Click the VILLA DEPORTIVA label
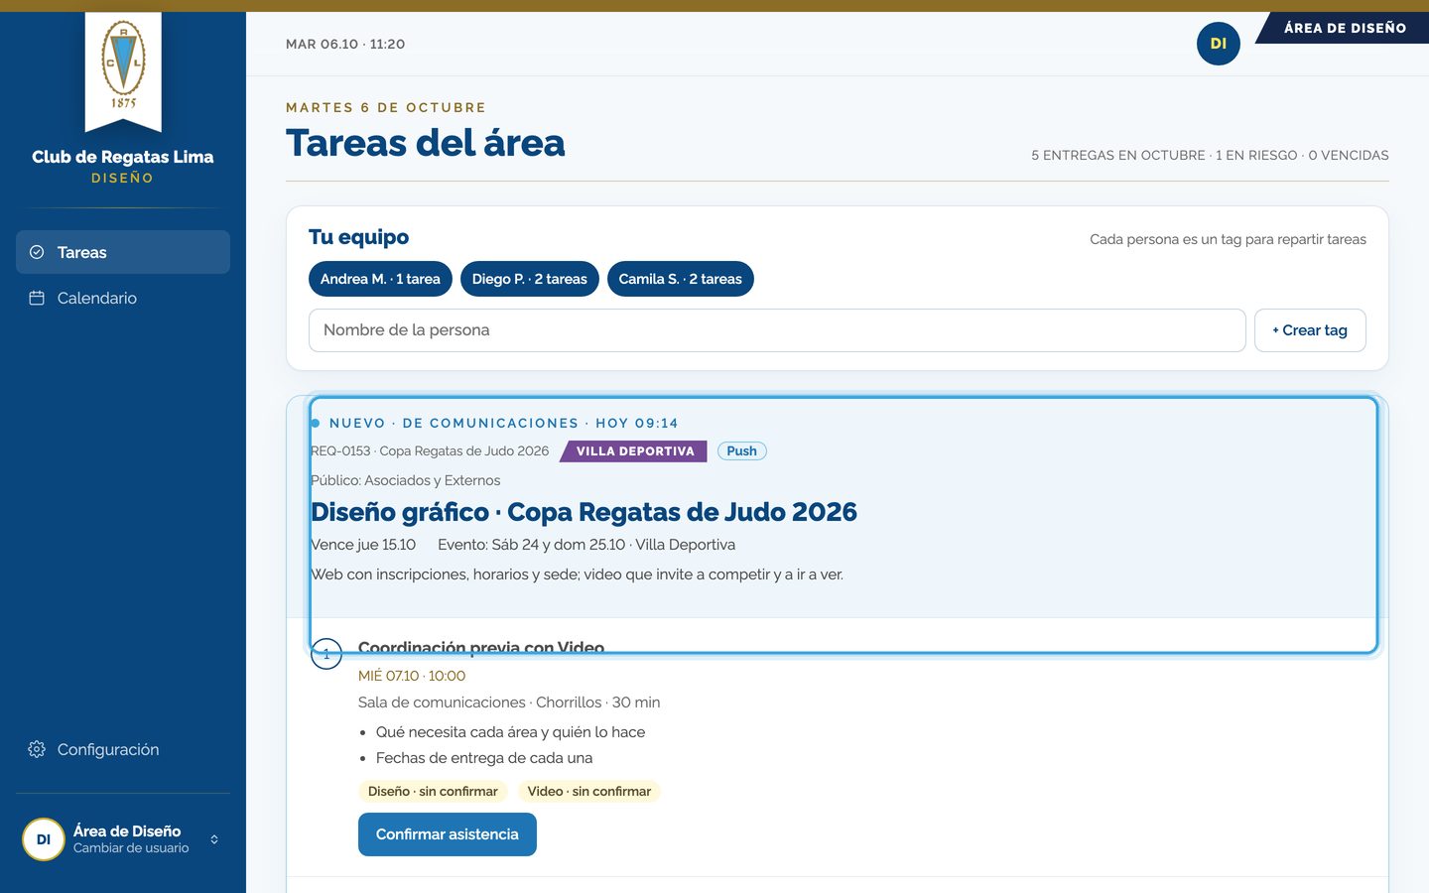 point(634,451)
